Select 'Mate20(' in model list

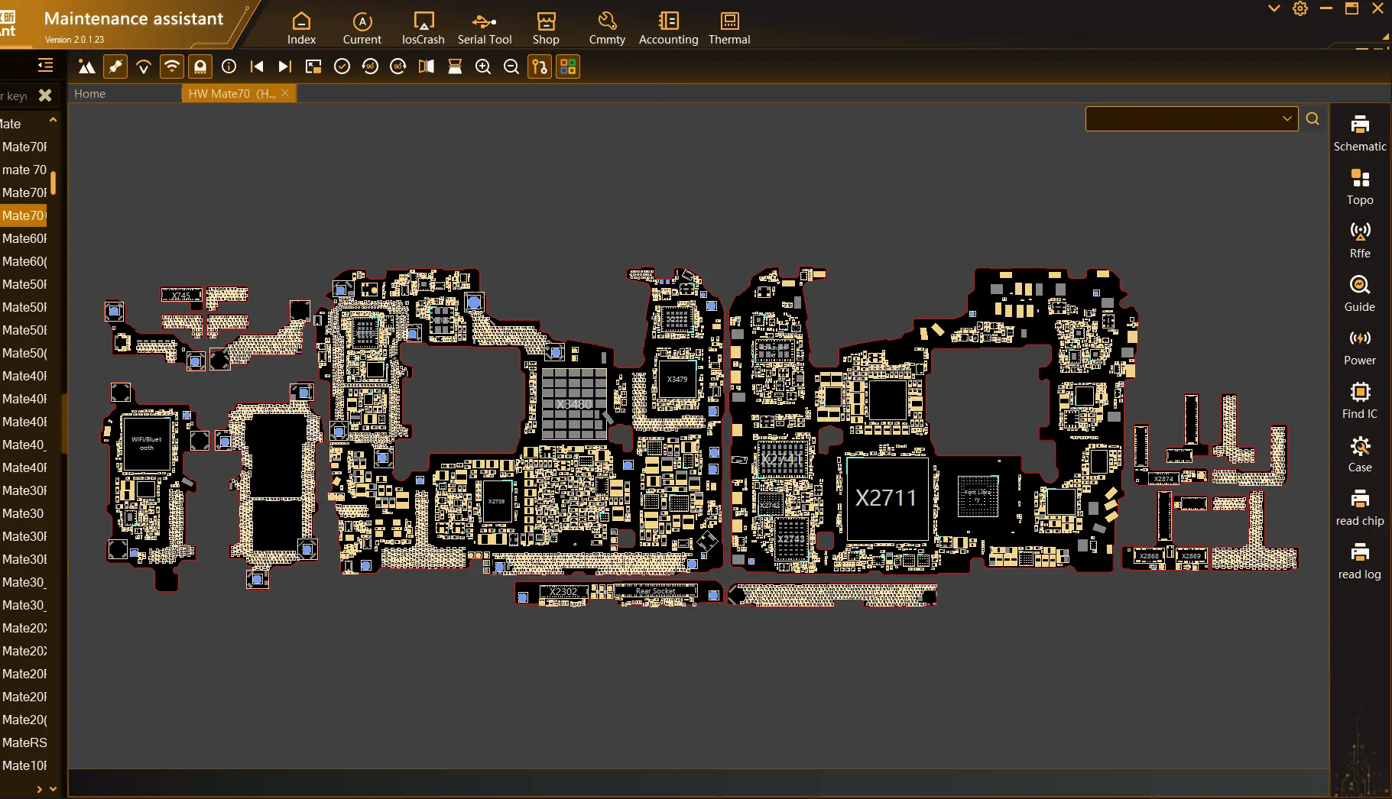click(x=24, y=720)
